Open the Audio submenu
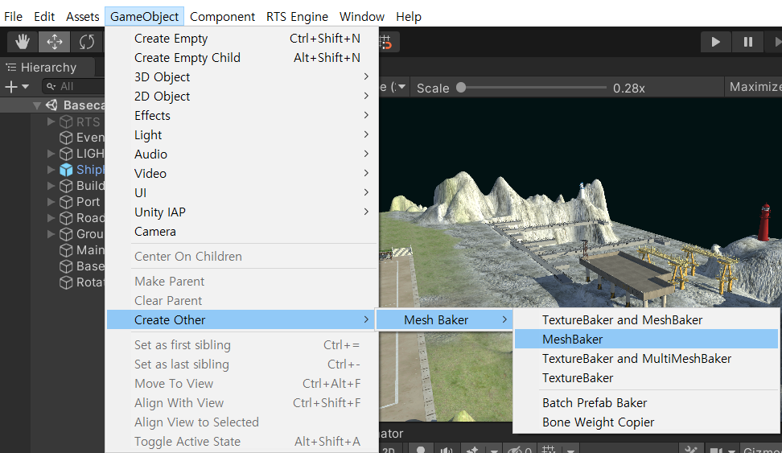Viewport: 782px width, 453px height. pos(242,154)
